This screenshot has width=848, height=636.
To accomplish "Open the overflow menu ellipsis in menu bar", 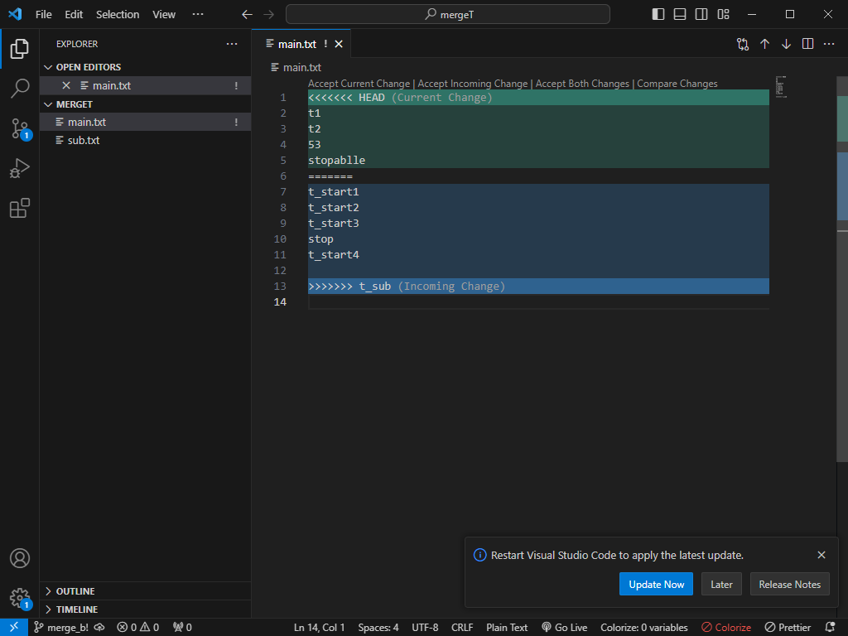I will 198,15.
